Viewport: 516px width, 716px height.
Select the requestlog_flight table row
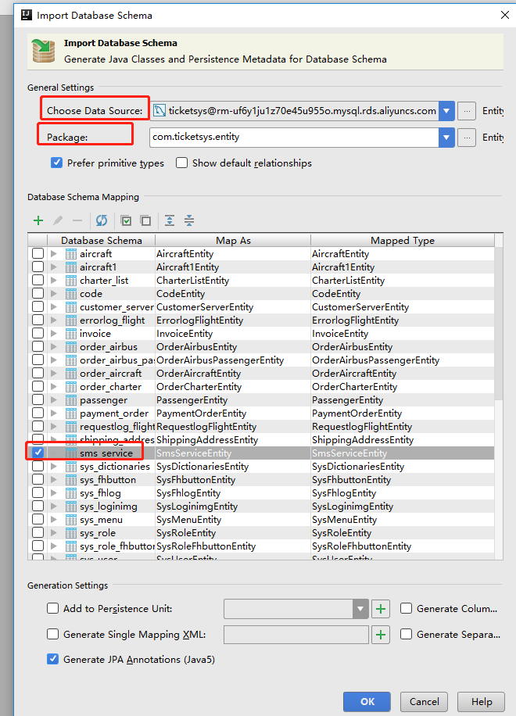click(261, 427)
